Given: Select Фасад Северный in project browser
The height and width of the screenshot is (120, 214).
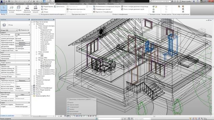Looking at the screenshot, I should point(45,66).
